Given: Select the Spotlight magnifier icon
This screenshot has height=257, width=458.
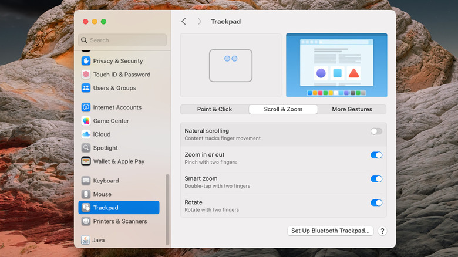Looking at the screenshot, I should 86,148.
